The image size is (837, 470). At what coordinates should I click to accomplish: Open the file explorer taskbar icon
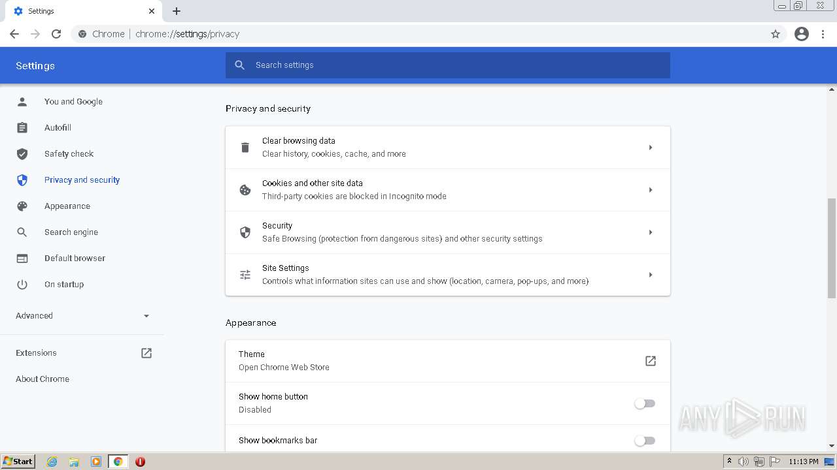point(74,462)
